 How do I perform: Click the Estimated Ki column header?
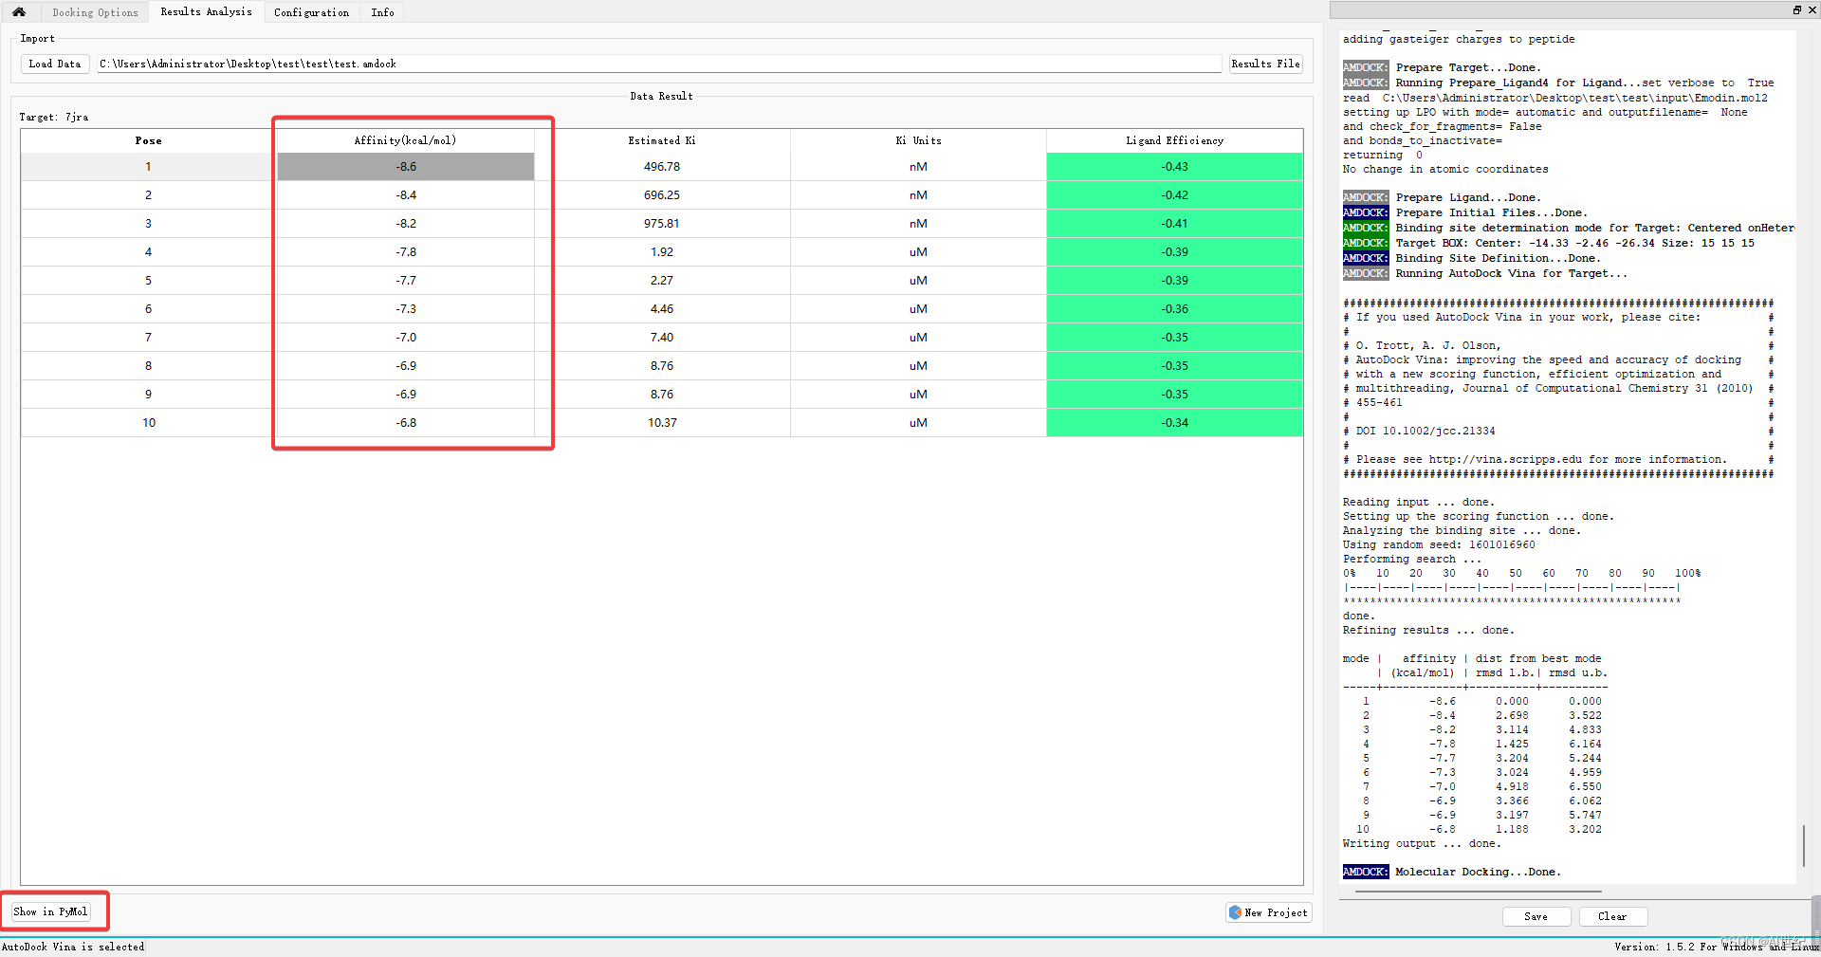pyautogui.click(x=662, y=140)
